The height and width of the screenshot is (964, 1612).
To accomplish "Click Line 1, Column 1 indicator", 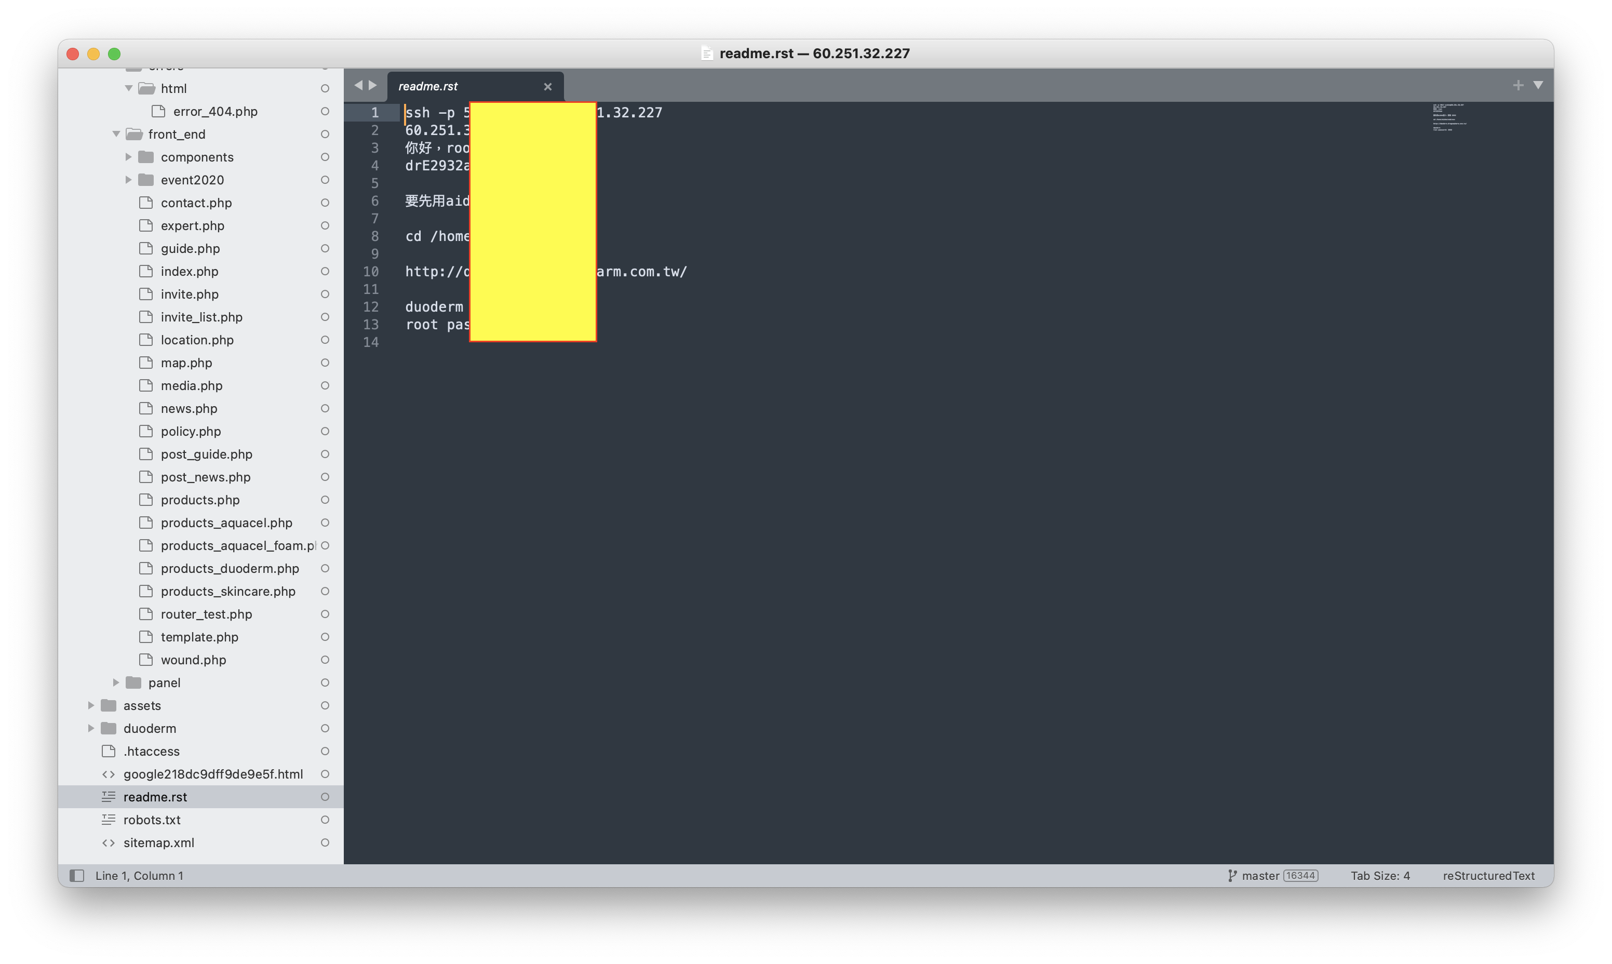I will click(x=139, y=875).
